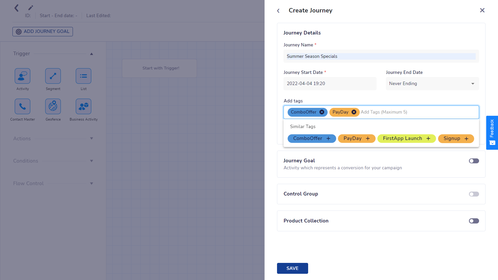498x280 pixels.
Task: Expand the Actions section
Action: point(92,138)
